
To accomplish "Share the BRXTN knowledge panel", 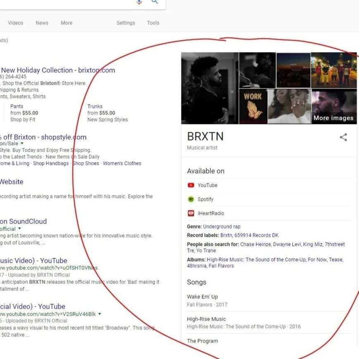I will tap(343, 137).
